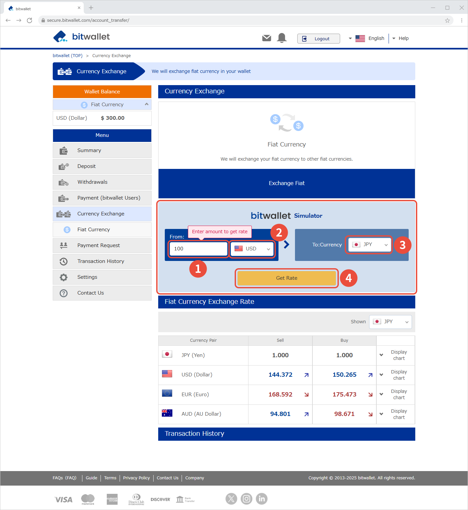468x510 pixels.
Task: Close the bitwallet browser tab
Action: click(79, 8)
